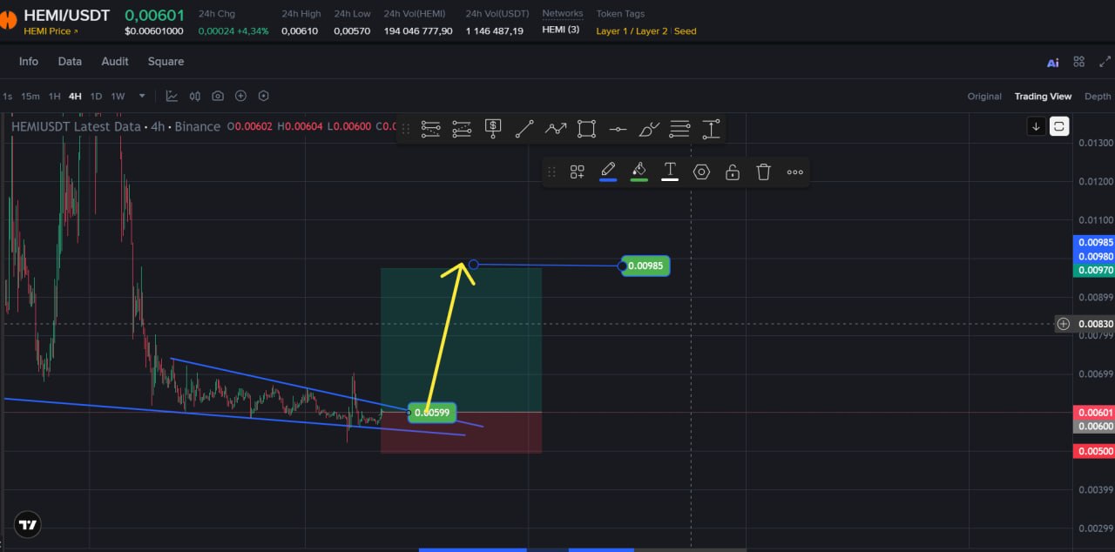
Task: Click the circled plus add icon
Action: tap(240, 96)
